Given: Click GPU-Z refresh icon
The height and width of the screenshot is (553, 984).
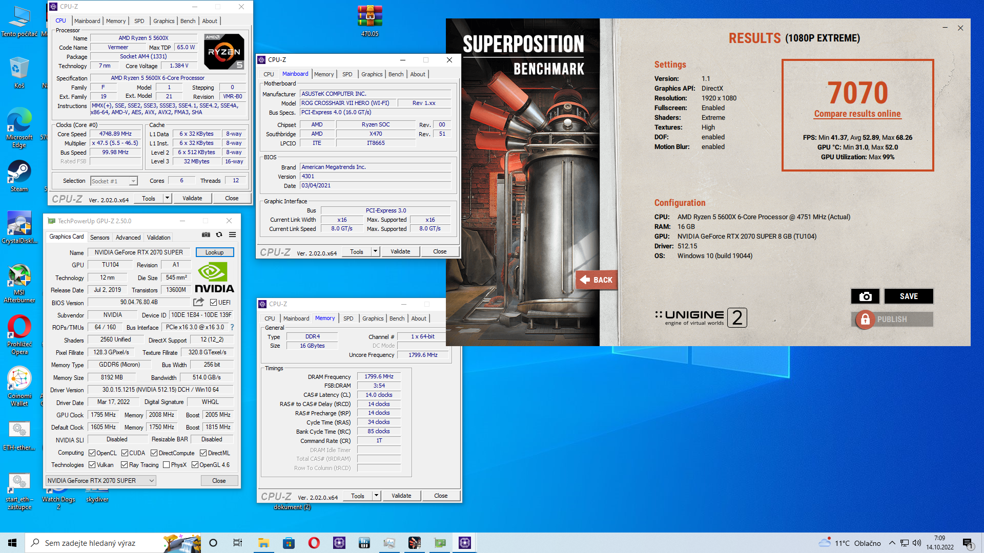Looking at the screenshot, I should click(219, 235).
